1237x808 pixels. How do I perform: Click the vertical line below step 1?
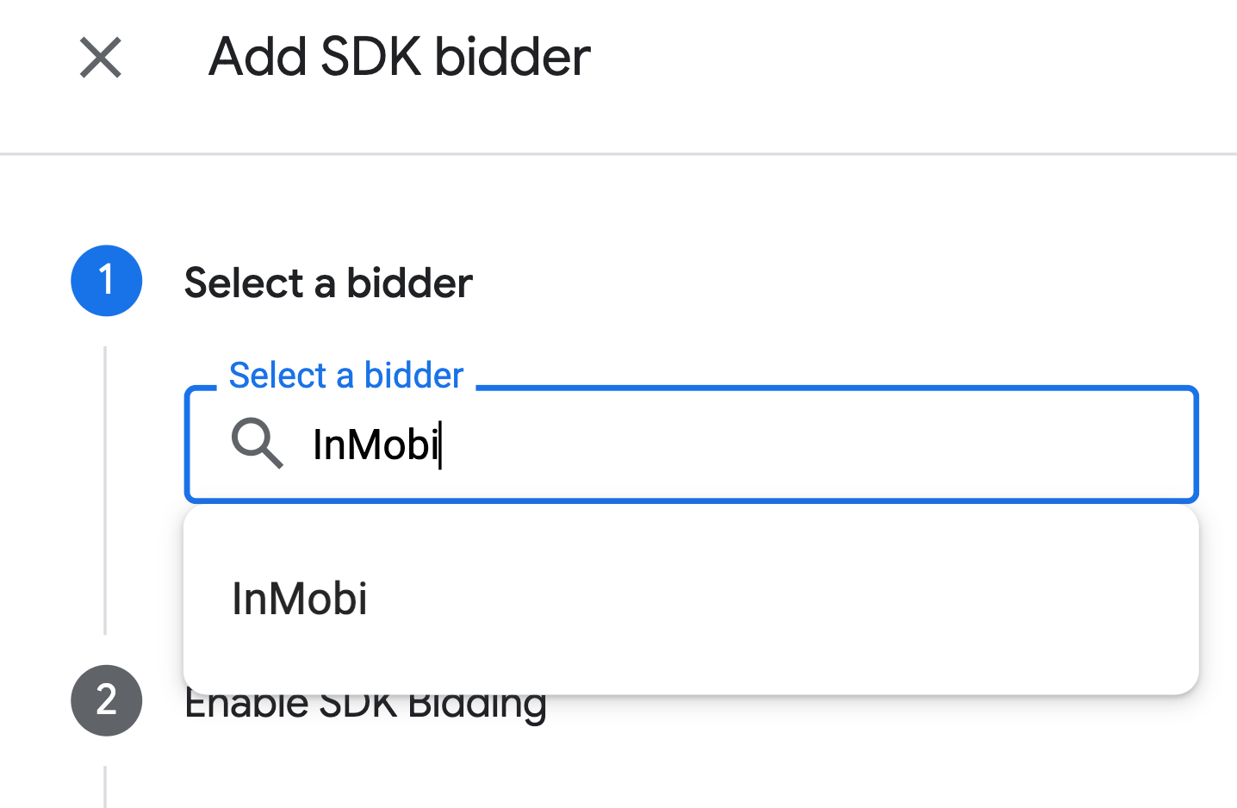[105, 491]
